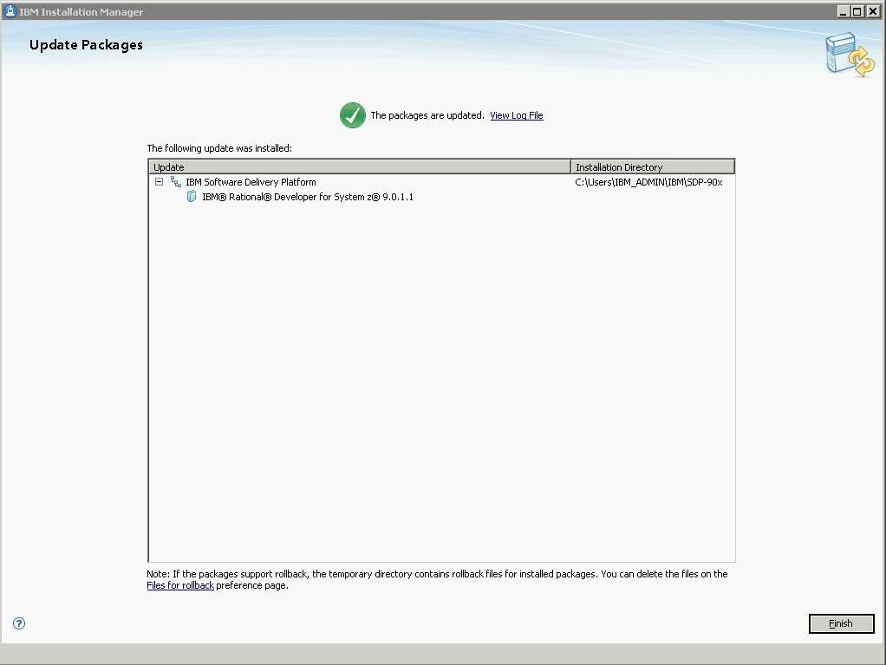Click the Rational Developer package icon

click(192, 197)
